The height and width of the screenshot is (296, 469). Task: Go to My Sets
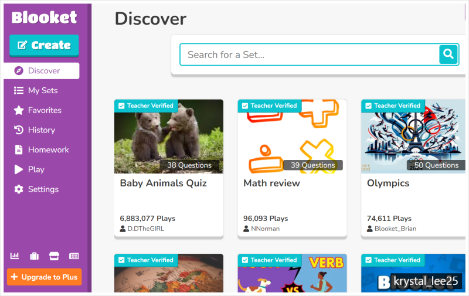(x=42, y=90)
